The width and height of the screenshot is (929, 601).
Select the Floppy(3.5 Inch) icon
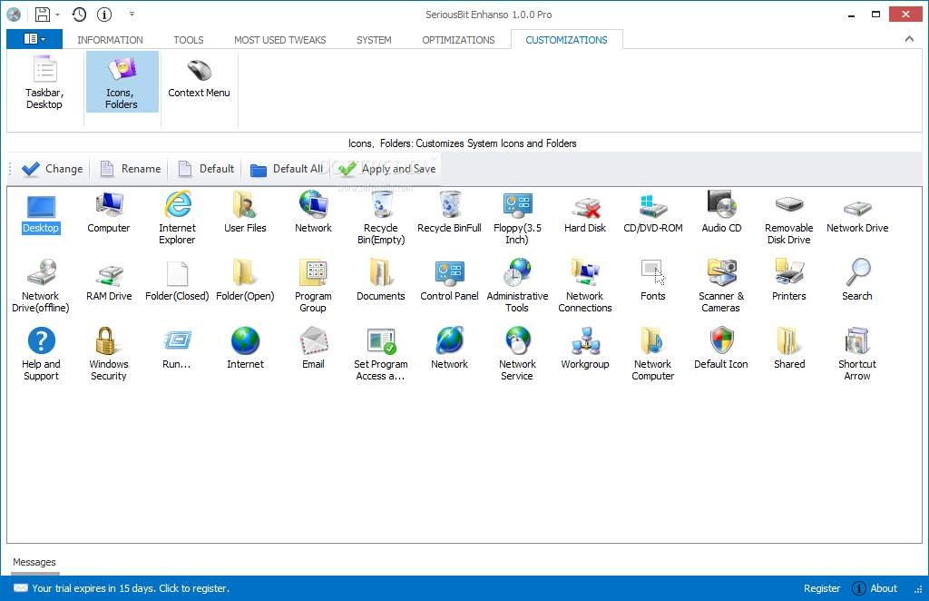tap(517, 218)
